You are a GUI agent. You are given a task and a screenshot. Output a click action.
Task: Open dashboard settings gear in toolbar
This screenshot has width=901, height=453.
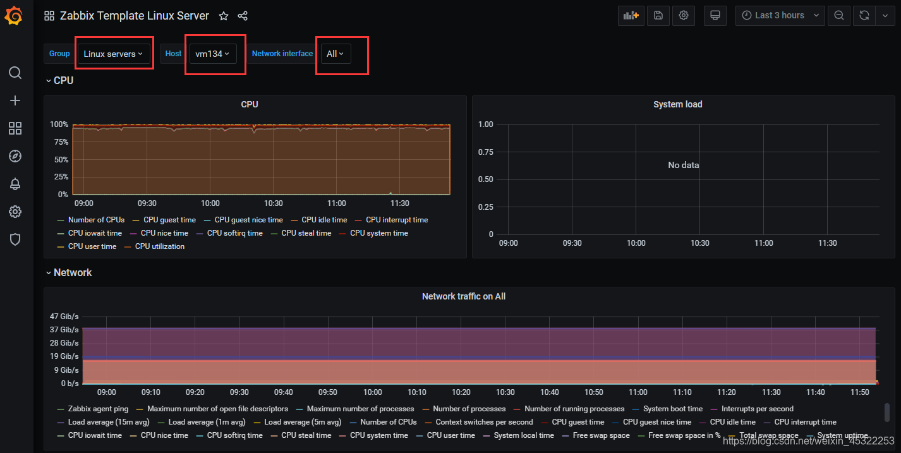point(684,16)
